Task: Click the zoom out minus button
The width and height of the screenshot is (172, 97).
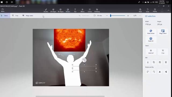Action: point(107,16)
